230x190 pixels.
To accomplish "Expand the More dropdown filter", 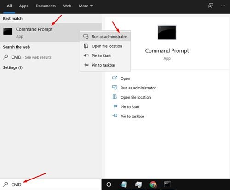I will click(x=86, y=6).
